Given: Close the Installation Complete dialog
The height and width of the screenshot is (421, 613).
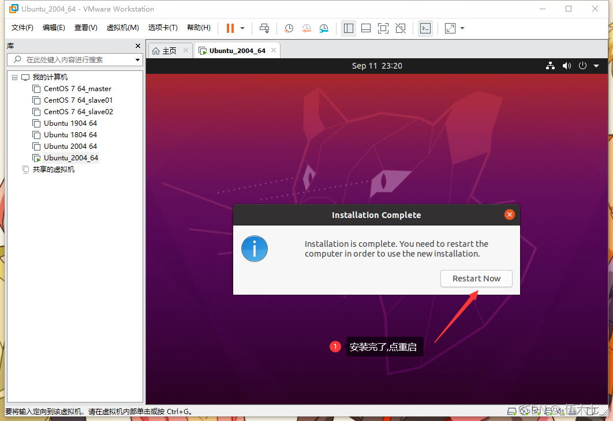Looking at the screenshot, I should point(510,215).
